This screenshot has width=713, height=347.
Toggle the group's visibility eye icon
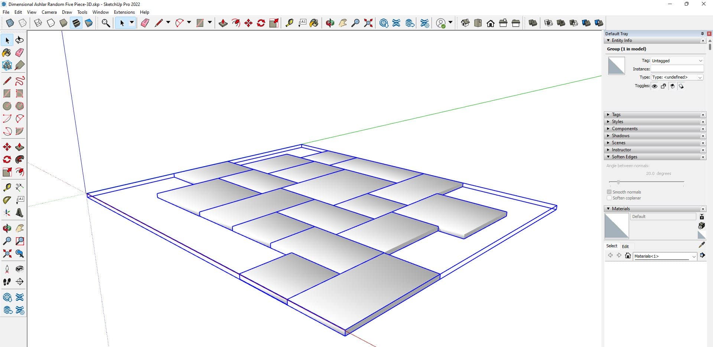click(655, 86)
